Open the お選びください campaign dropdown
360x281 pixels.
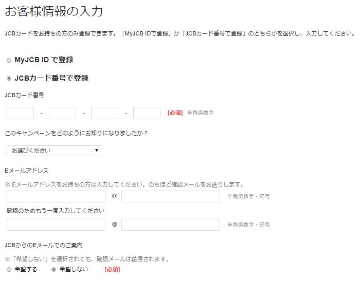click(x=54, y=151)
